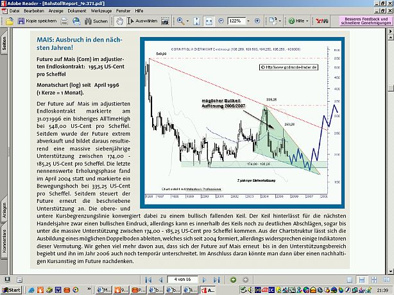Viewport: 394px width, 295px height.
Task: Select continuous facing layout icon
Action: tap(374, 280)
